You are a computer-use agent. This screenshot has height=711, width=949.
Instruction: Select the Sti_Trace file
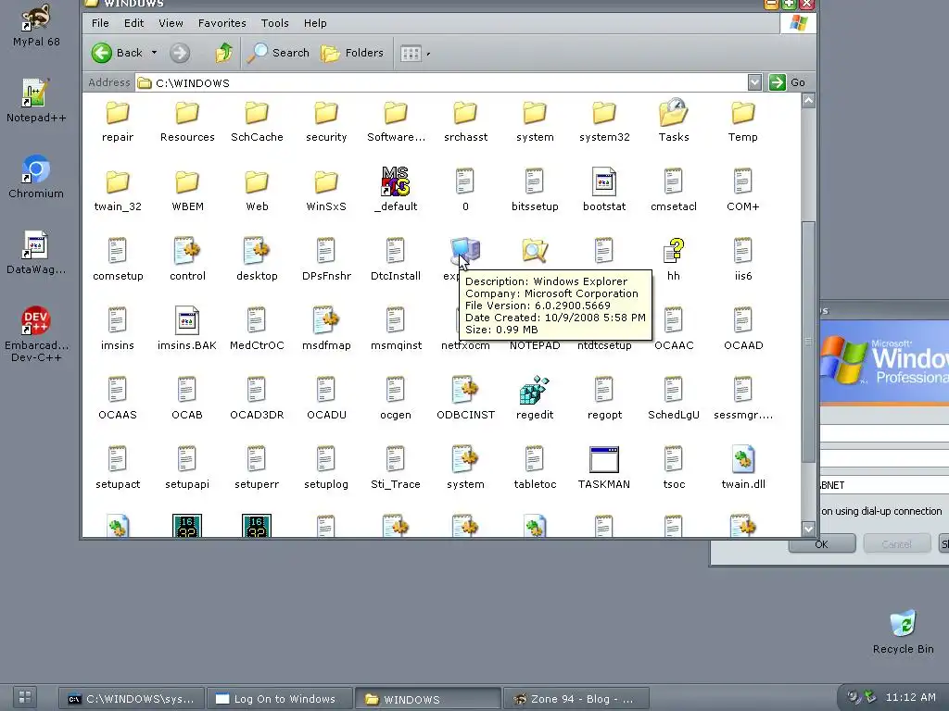pyautogui.click(x=395, y=467)
